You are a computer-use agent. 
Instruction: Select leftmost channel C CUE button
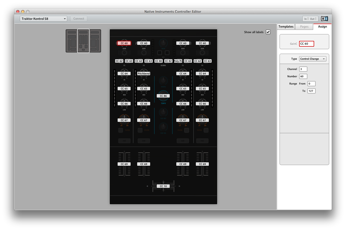124,141
